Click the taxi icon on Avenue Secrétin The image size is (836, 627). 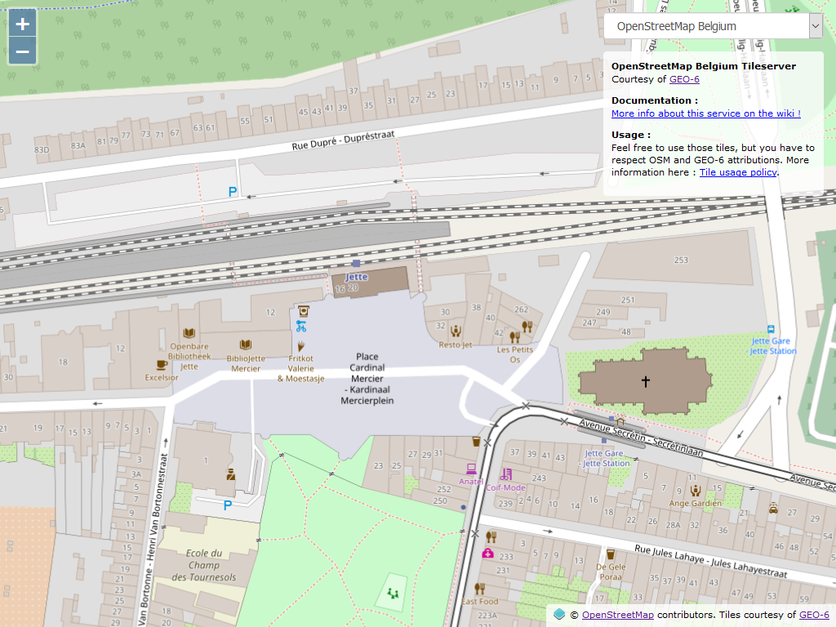[772, 509]
